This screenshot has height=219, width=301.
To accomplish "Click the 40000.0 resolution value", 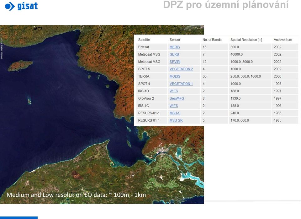I will tap(236, 54).
